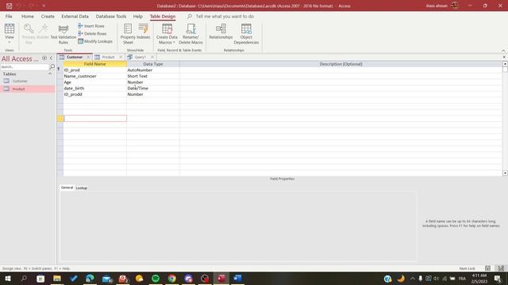Save the database with the save icon
This screenshot has height=285, width=508.
coord(9,6)
